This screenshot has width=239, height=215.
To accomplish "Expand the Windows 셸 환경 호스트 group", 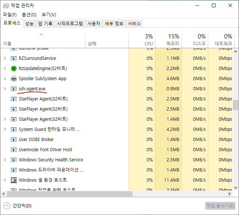I will coord(5,180).
